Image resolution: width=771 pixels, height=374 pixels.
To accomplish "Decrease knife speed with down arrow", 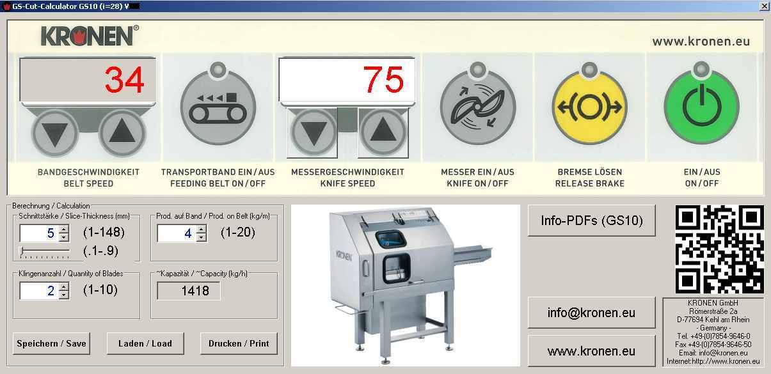I will coord(313,132).
